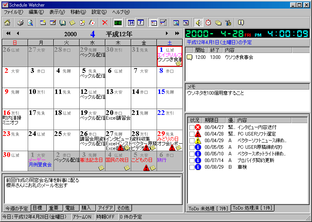Go to previous month with single left arrow

click(x=18, y=34)
